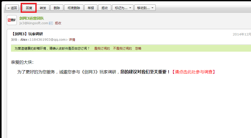
Task: Show recipient details via 详情
Action: [x=72, y=40]
